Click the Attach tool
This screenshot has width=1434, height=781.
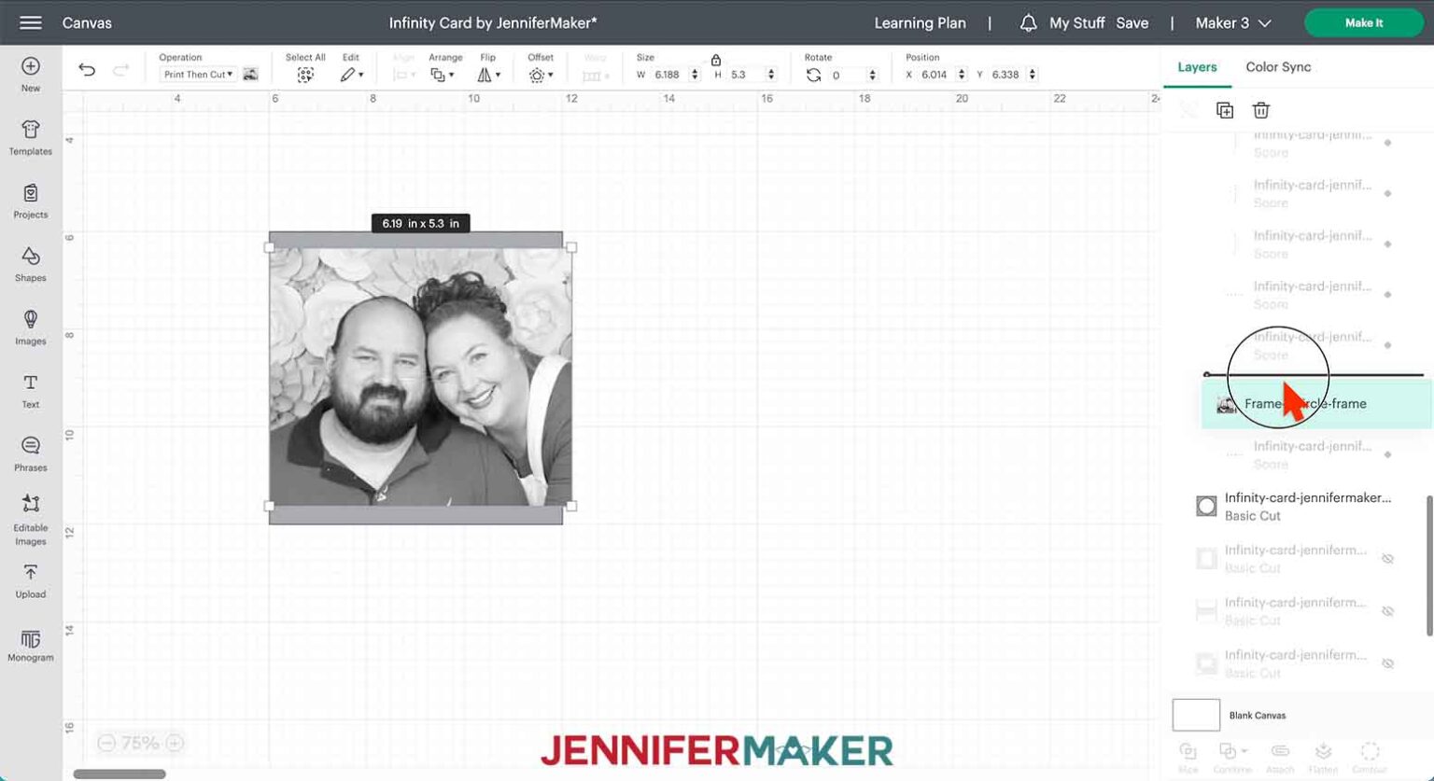tap(1280, 757)
